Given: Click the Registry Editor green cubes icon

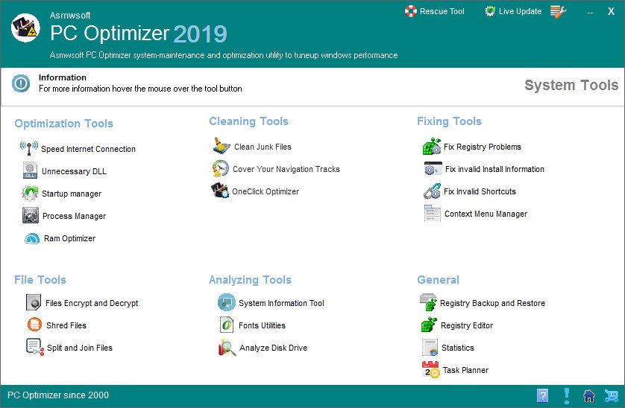Looking at the screenshot, I should [x=429, y=325].
